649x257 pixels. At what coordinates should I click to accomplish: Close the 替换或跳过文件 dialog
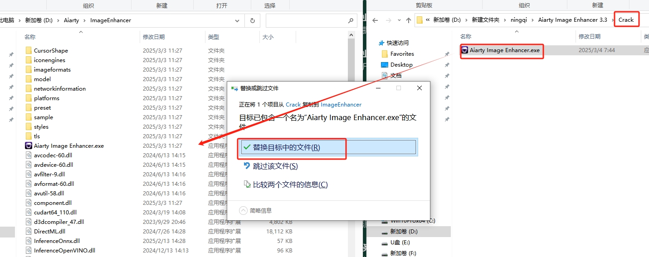coord(419,88)
